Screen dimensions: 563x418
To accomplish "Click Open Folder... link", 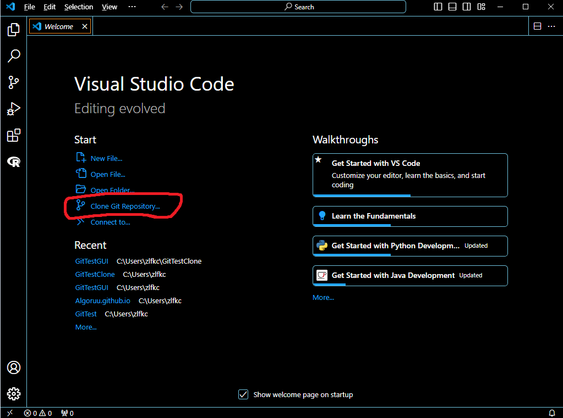I will [x=112, y=191].
